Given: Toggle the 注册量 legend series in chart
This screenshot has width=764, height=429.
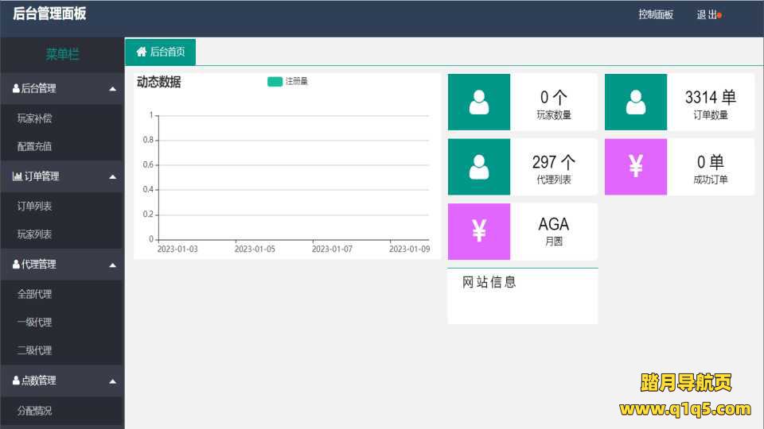Looking at the screenshot, I should (275, 81).
